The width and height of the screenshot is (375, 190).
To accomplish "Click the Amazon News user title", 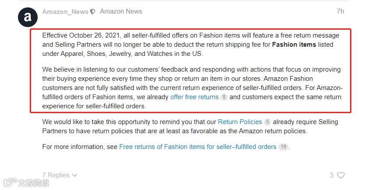I will click(121, 11).
